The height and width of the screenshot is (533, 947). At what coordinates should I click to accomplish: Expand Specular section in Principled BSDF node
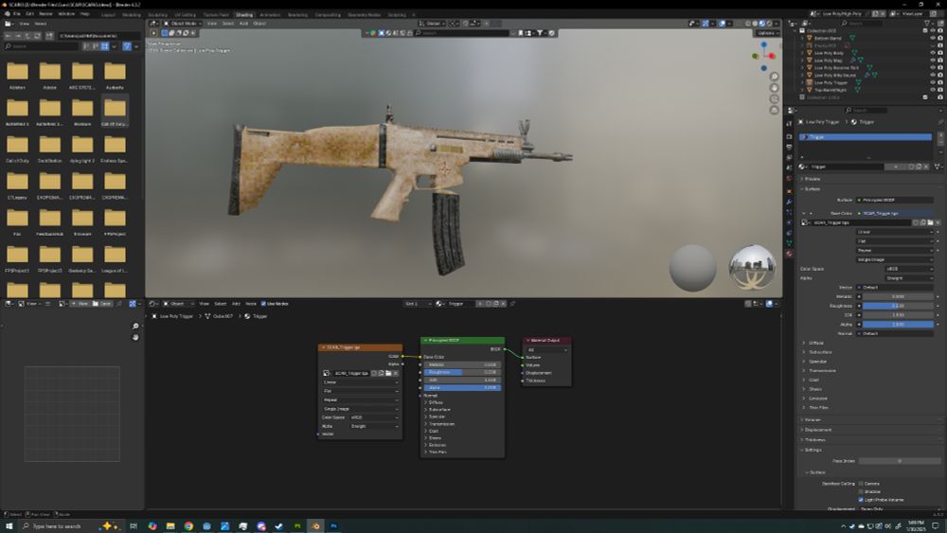[x=435, y=417]
